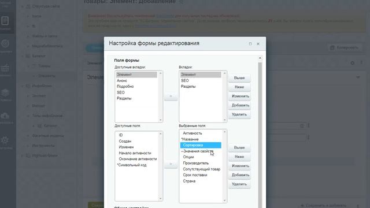Open Content section in left sidebar
The width and height of the screenshot is (370, 208).
(x=5, y=23)
